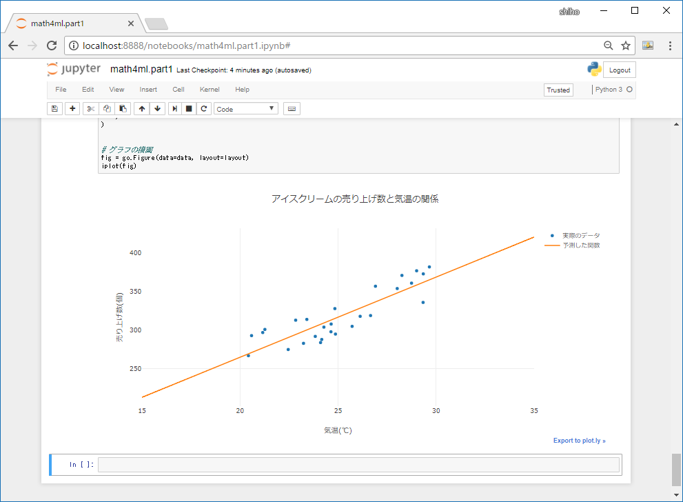Click the In [ ]: cell prompt
This screenshot has width=683, height=502.
click(x=81, y=465)
